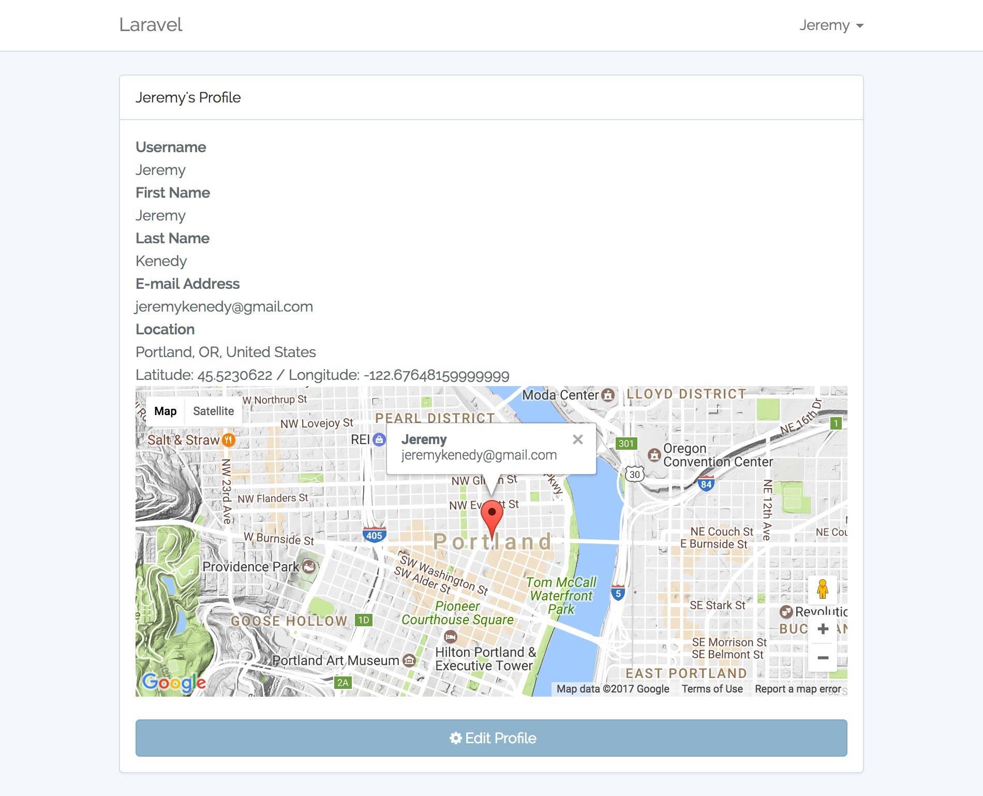Open the Terms of Use link
This screenshot has width=983, height=796.
[x=712, y=689]
